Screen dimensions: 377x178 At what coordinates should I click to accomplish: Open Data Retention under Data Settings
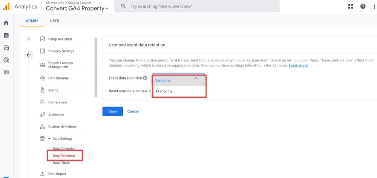click(64, 156)
